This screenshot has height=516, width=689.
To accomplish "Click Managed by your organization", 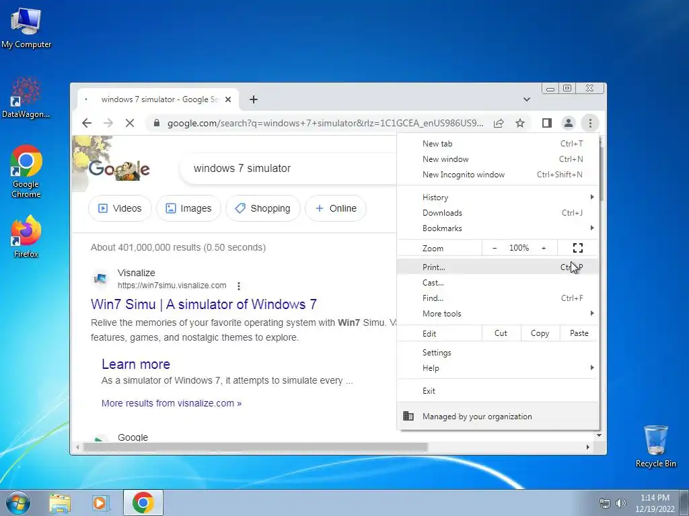I will click(498, 416).
